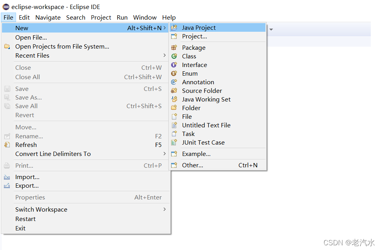The height and width of the screenshot is (250, 381).
Task: Click the purple Interface icon
Action: coord(174,65)
